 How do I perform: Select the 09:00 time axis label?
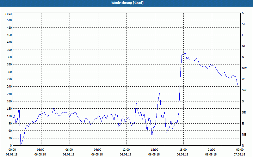coord(98,149)
